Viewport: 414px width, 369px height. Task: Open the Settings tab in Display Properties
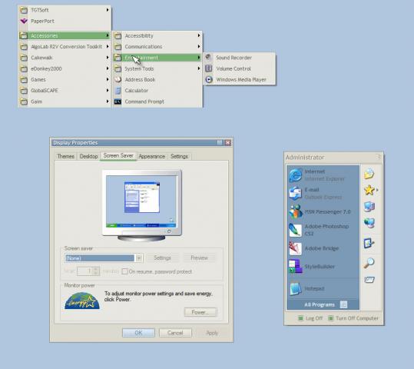tap(179, 156)
